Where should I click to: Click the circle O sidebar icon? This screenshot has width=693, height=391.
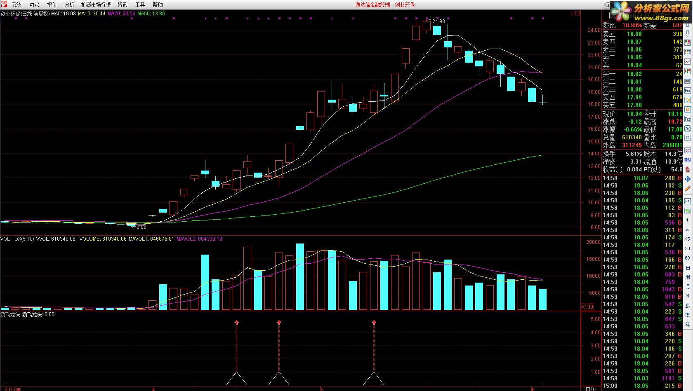tap(688, 138)
